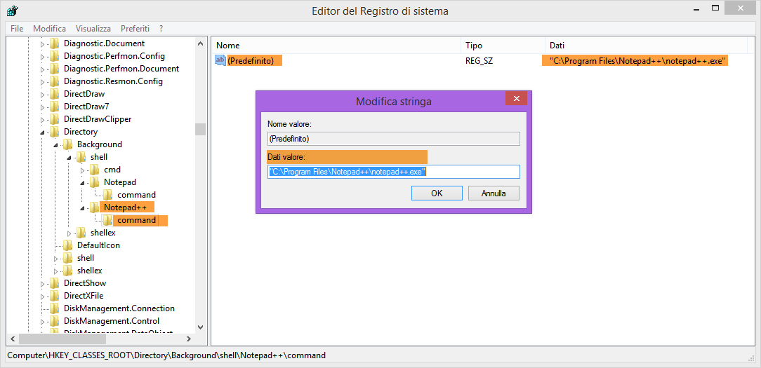Select the DirectXFile folder icon
This screenshot has height=368, width=761.
point(54,296)
